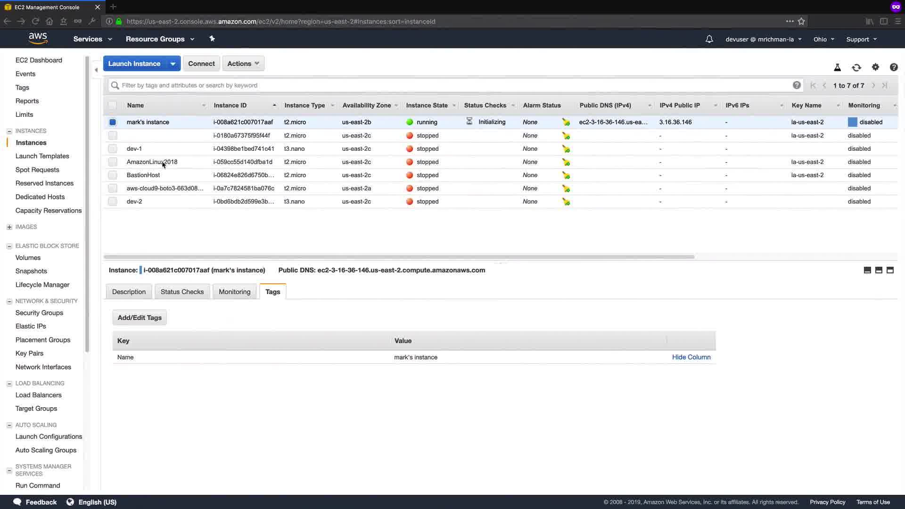The height and width of the screenshot is (509, 905).
Task: Click the Add/Edit Tags button
Action: pyautogui.click(x=140, y=318)
